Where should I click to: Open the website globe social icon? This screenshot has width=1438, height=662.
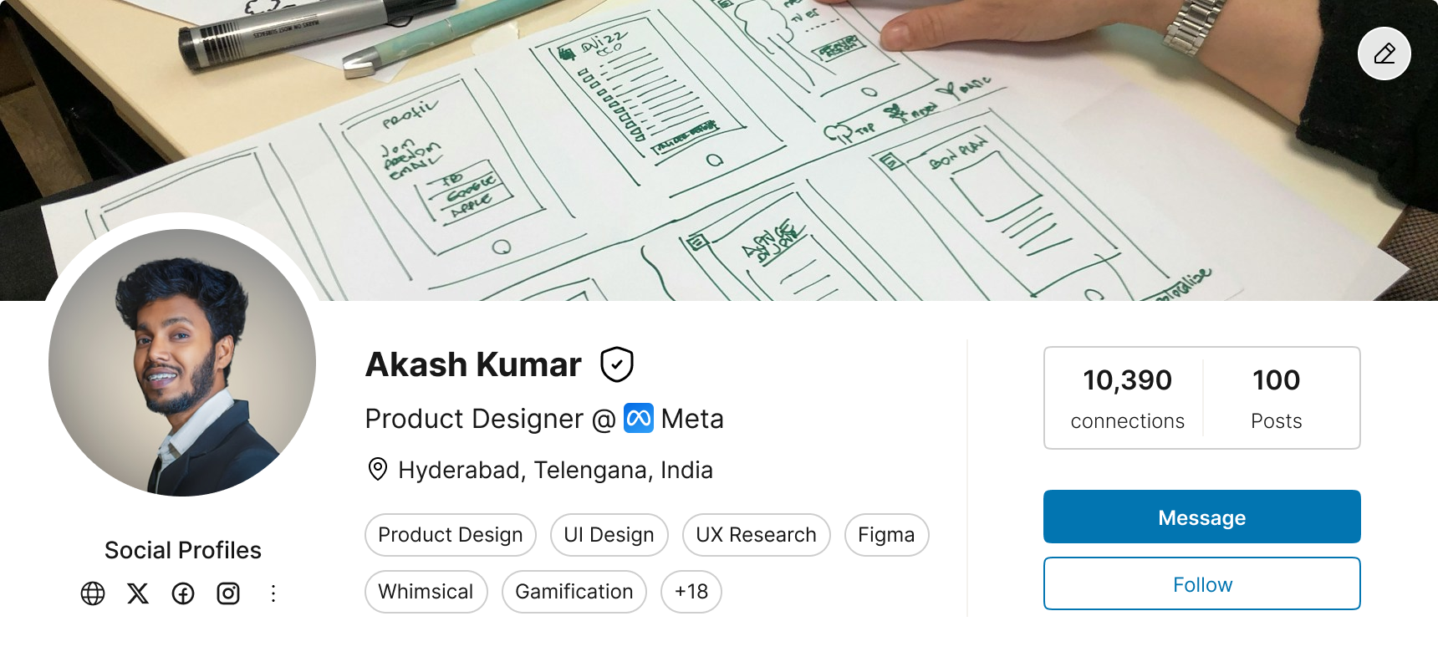pyautogui.click(x=93, y=593)
